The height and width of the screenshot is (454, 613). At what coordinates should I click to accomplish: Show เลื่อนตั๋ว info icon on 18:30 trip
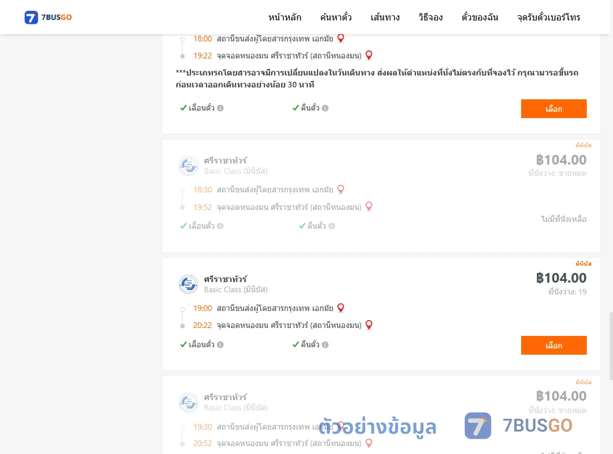(220, 226)
